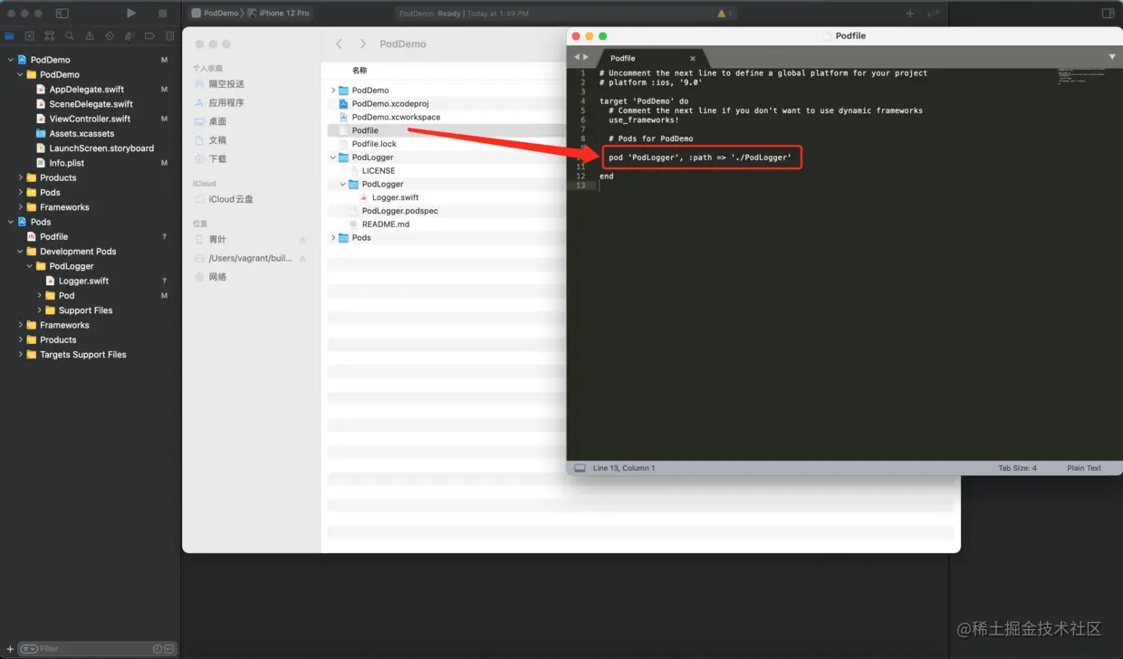Image resolution: width=1123 pixels, height=659 pixels.
Task: Choose the iPhone 12 Pro run destination
Action: (x=280, y=14)
